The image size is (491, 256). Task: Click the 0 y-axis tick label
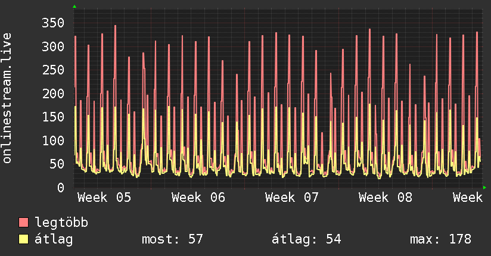point(60,188)
